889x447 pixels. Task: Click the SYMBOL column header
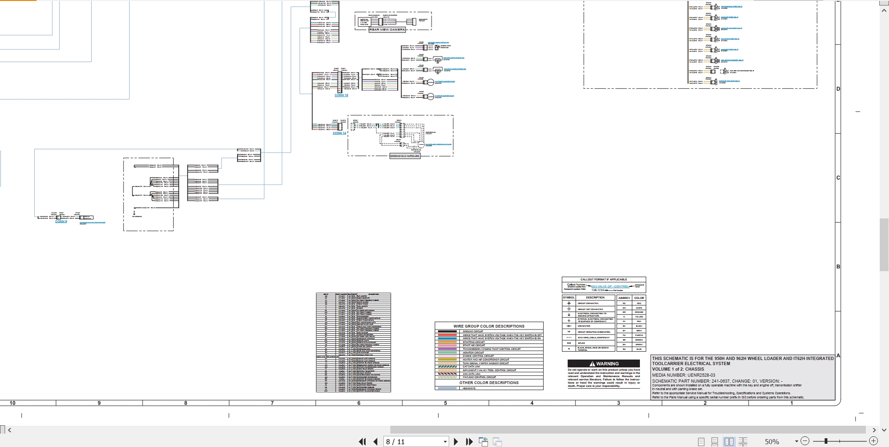click(569, 298)
